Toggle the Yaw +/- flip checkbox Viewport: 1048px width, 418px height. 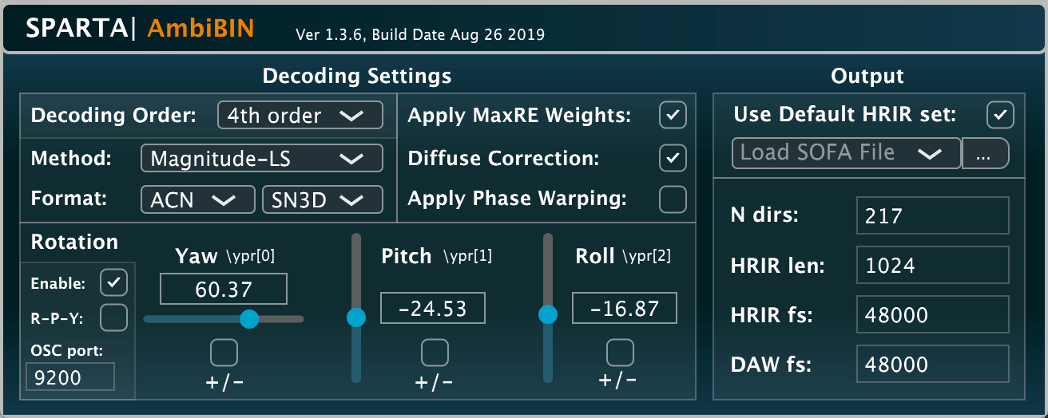click(x=224, y=352)
